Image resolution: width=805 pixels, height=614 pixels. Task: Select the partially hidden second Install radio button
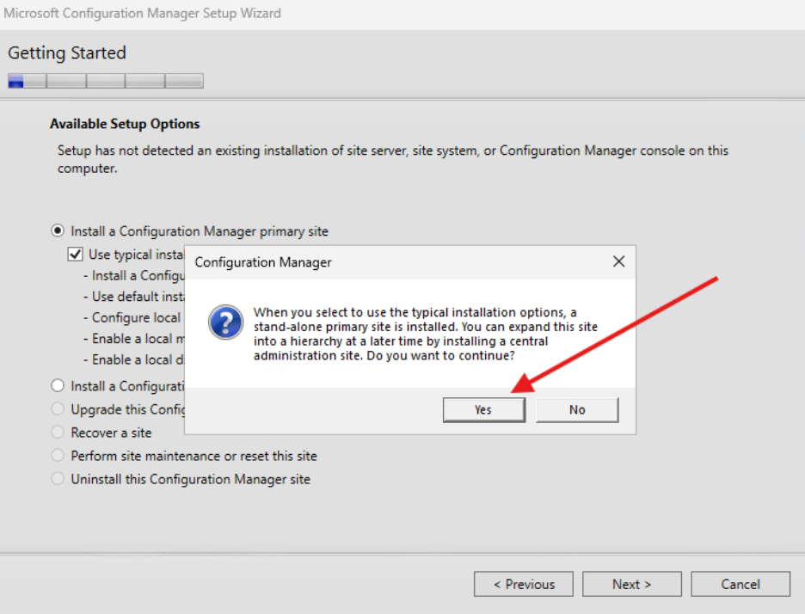[x=58, y=386]
